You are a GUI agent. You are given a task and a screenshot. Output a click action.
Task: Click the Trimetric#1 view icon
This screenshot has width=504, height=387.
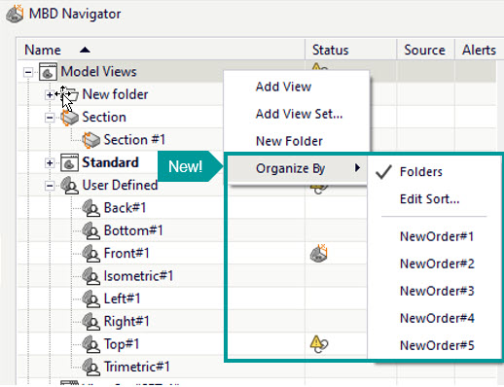point(90,367)
